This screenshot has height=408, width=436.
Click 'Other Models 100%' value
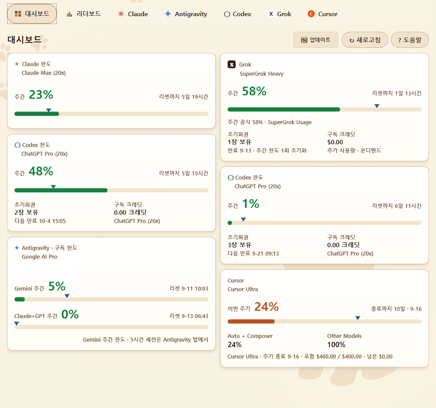pyautogui.click(x=336, y=345)
